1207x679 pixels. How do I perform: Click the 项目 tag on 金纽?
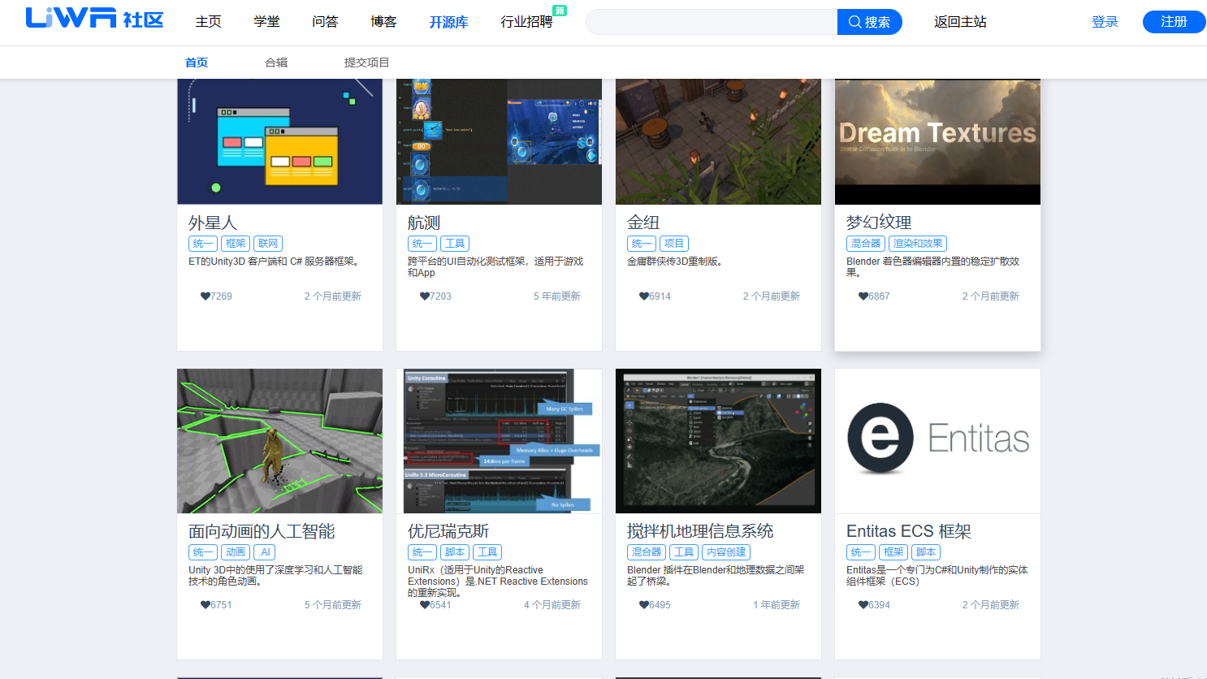tap(674, 244)
